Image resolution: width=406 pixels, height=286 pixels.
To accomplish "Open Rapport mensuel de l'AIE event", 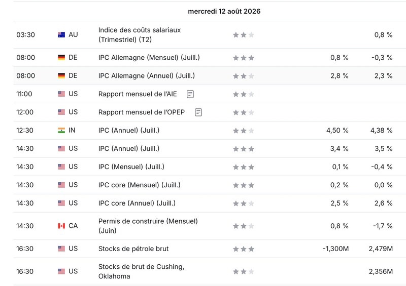I will pos(138,94).
